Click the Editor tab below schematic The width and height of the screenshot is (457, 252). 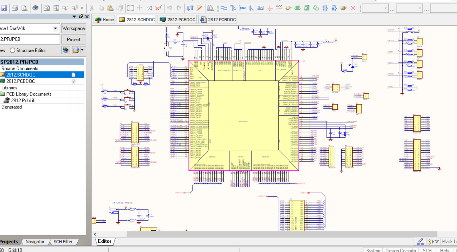pyautogui.click(x=104, y=241)
